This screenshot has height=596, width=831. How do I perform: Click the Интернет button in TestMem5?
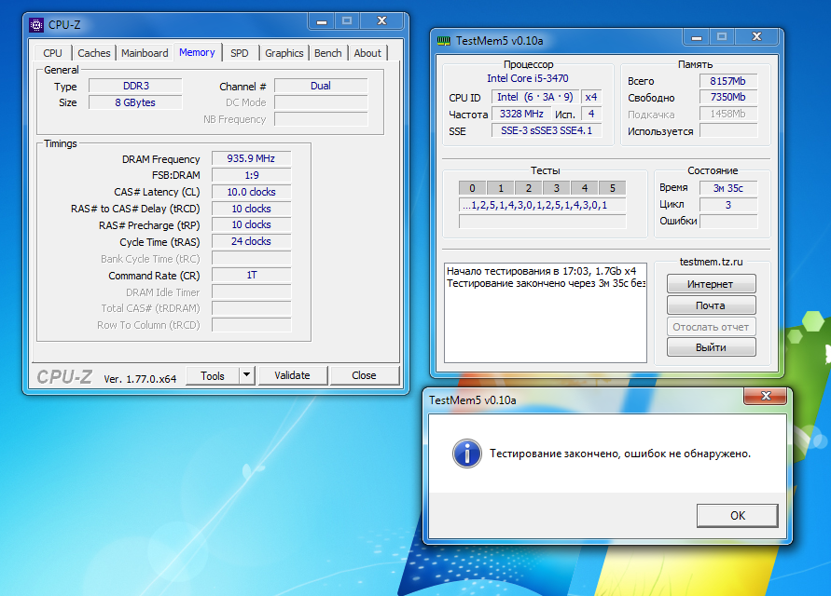pos(711,284)
